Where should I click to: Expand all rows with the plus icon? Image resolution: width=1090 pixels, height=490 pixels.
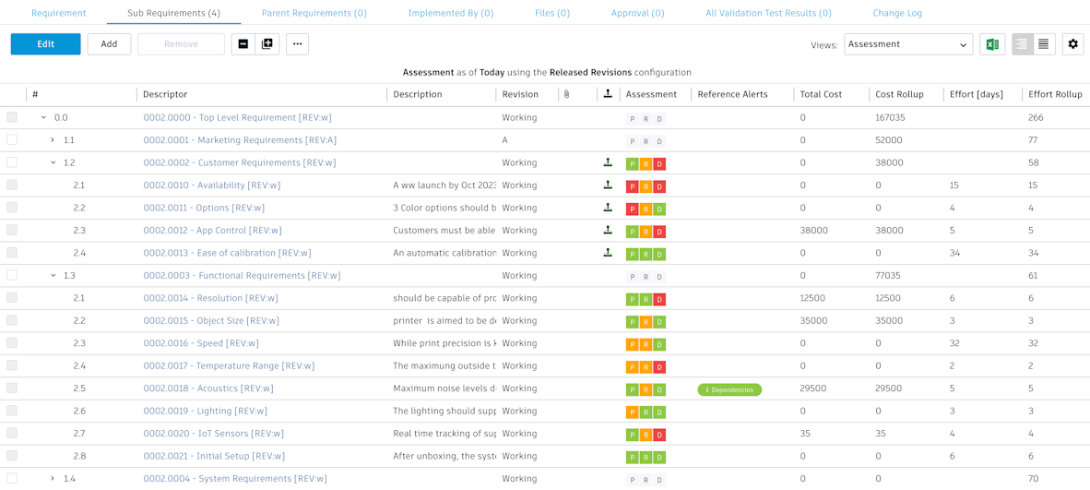coord(267,44)
